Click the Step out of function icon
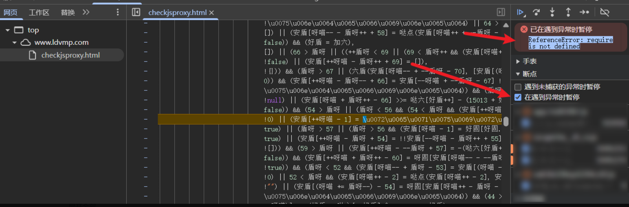This screenshot has height=207, width=629. (x=568, y=12)
